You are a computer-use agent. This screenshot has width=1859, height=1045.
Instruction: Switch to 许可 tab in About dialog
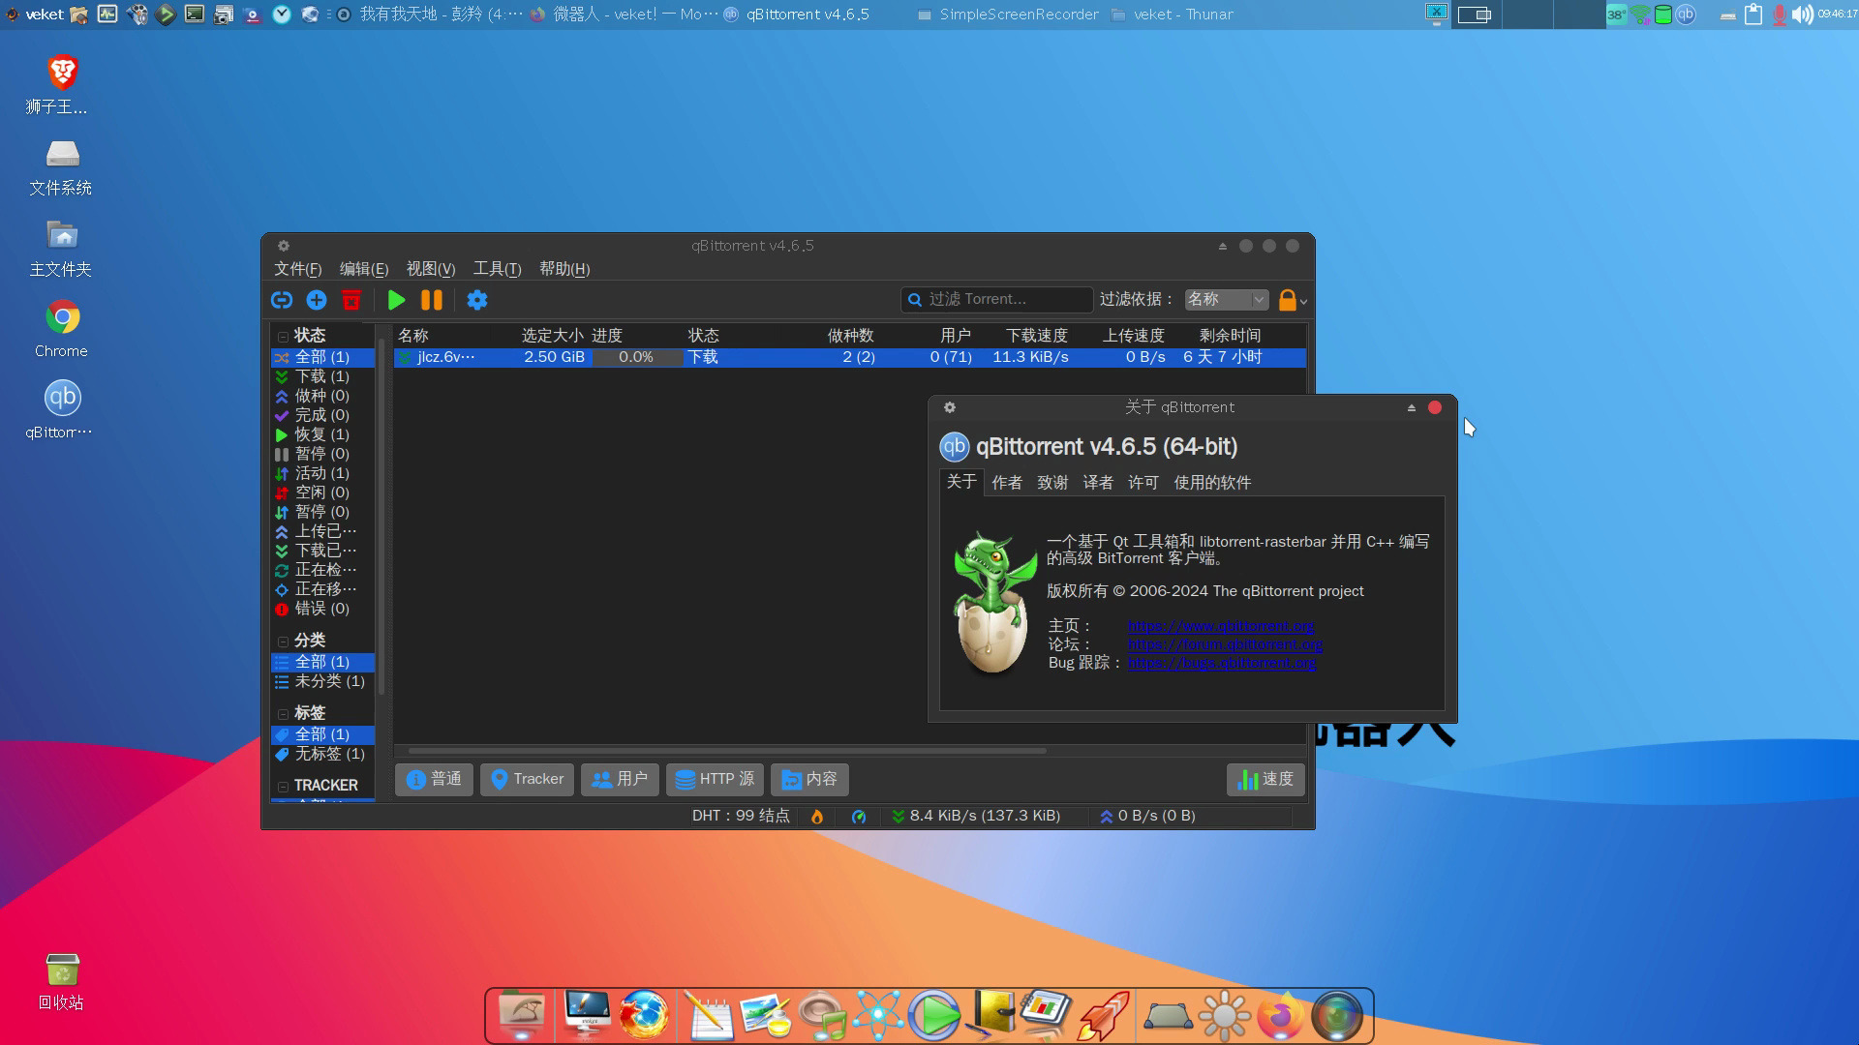click(x=1143, y=482)
